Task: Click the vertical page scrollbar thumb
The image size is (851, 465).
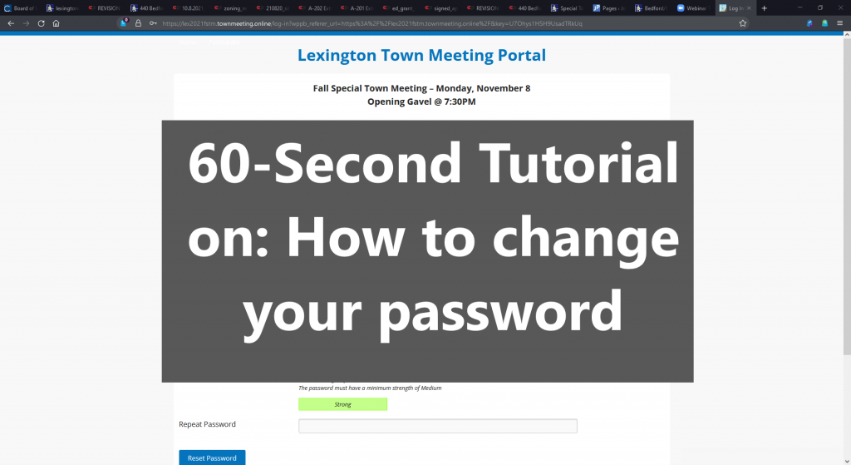Action: 847,195
